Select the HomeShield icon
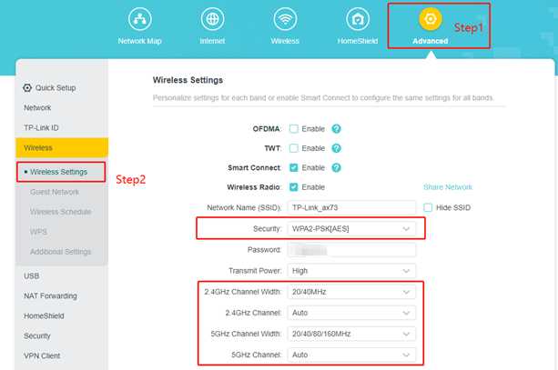558x370 pixels. pos(358,19)
